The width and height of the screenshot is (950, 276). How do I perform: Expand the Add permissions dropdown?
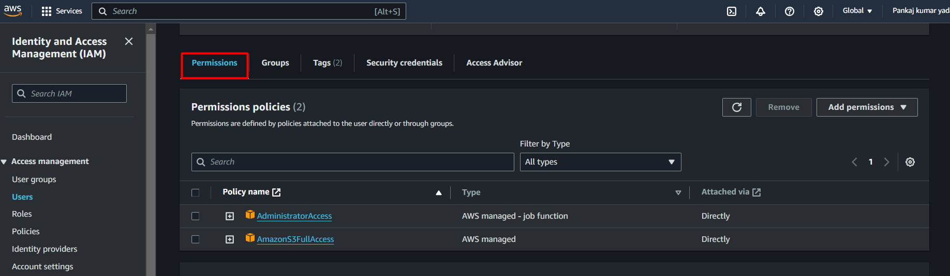867,107
